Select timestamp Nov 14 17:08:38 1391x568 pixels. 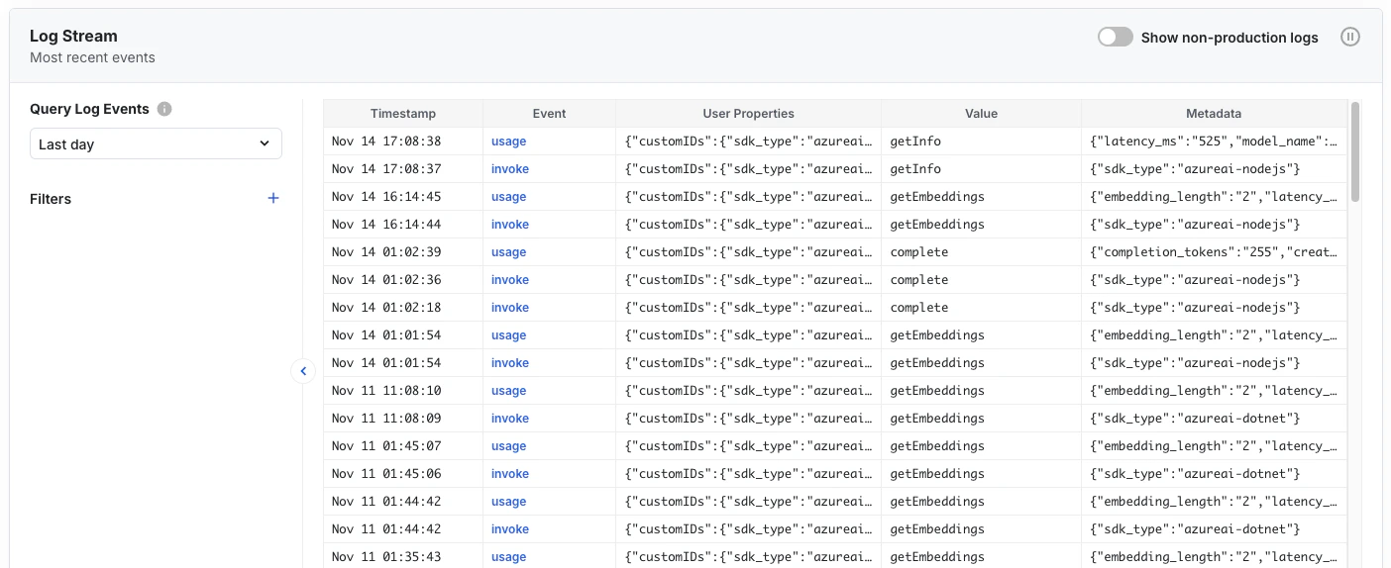pyautogui.click(x=386, y=142)
